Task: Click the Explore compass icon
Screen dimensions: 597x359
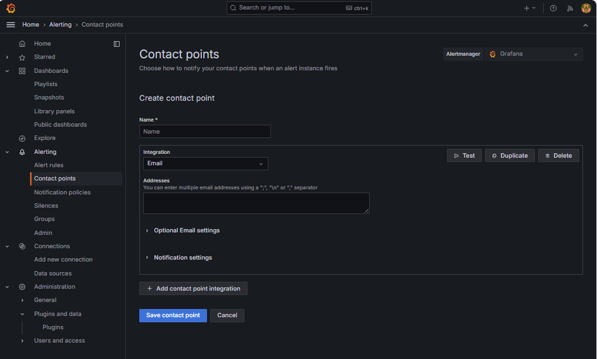Action: [22, 138]
